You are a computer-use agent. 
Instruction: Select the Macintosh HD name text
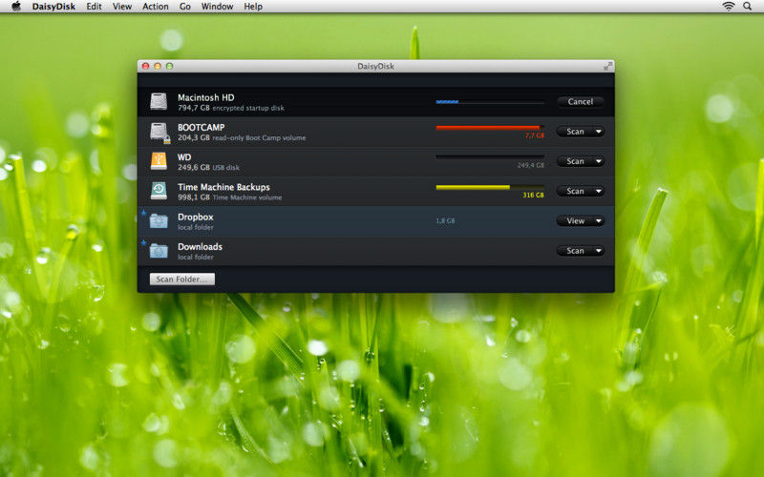pyautogui.click(x=205, y=97)
